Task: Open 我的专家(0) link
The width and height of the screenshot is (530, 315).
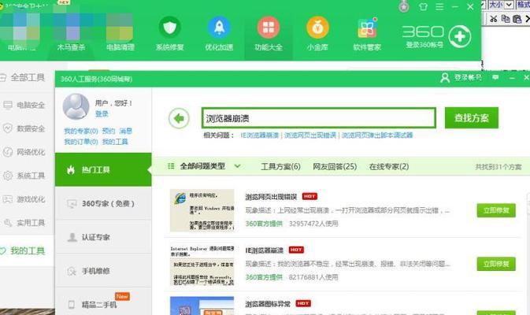Action: 81,132
